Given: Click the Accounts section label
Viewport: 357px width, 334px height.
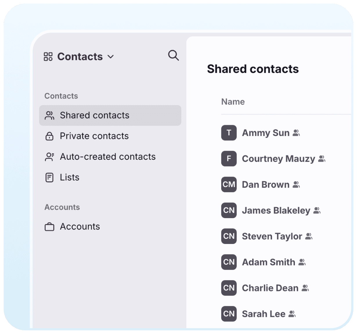Looking at the screenshot, I should click(x=62, y=207).
